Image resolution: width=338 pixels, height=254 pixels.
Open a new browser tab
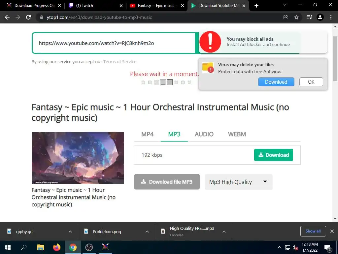point(256,6)
